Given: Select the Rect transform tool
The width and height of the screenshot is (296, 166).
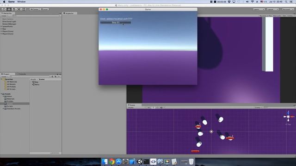Looking at the screenshot, I should click(x=24, y=9).
